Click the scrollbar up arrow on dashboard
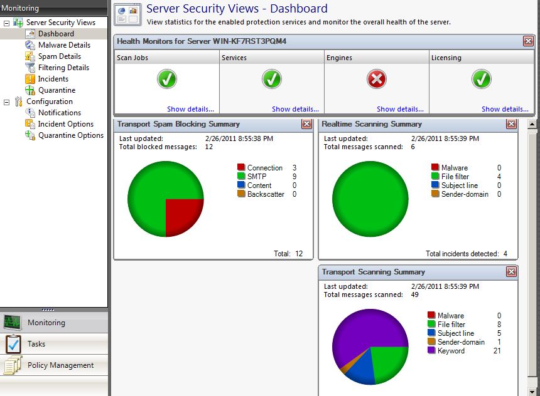This screenshot has height=396, width=540. click(532, 124)
